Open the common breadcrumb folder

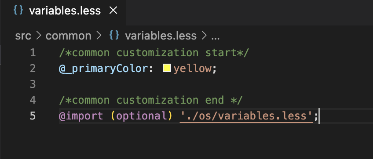[x=69, y=36]
